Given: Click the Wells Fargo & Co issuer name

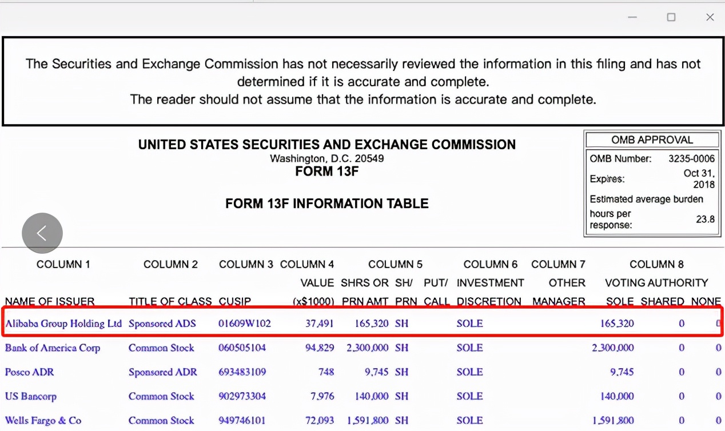Looking at the screenshot, I should pos(43,421).
